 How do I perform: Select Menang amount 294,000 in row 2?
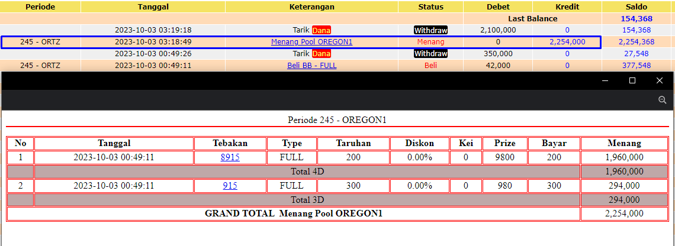pos(624,186)
